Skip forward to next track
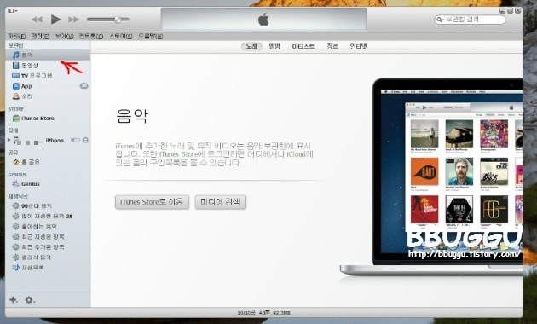 point(73,20)
